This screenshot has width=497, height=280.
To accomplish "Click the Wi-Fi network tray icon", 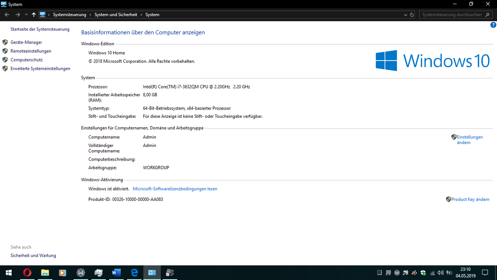I will [432, 273].
